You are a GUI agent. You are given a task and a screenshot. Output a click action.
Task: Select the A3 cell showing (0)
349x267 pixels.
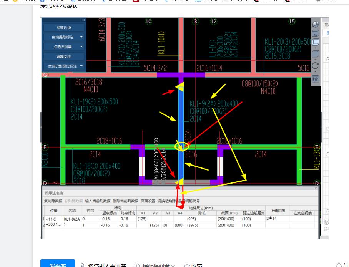click(168, 225)
